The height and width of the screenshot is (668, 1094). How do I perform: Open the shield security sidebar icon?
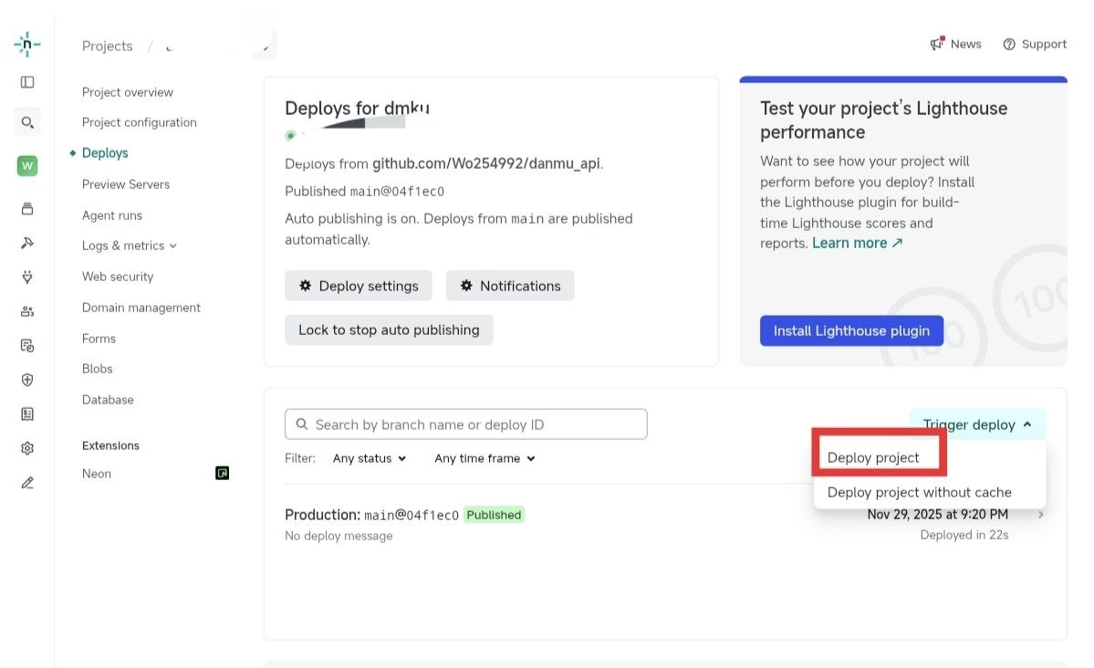tap(27, 380)
